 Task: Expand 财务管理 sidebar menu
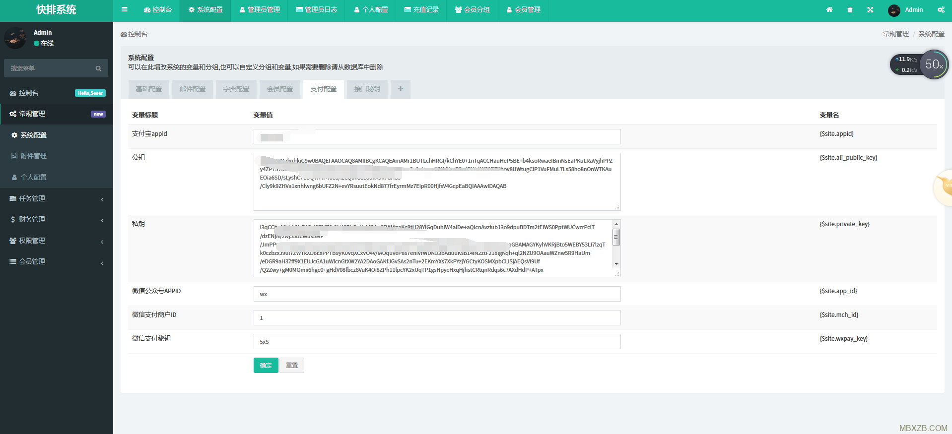57,219
